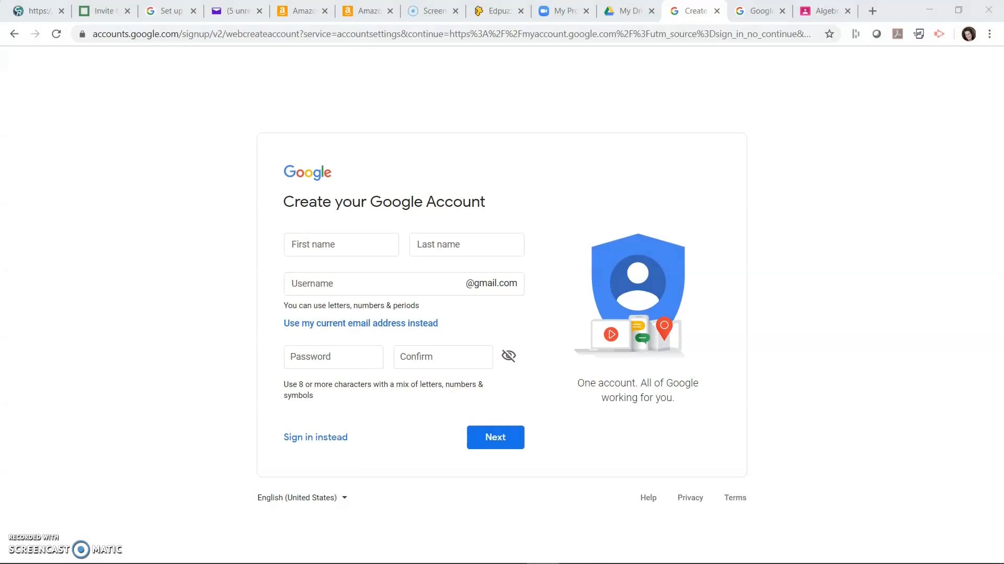This screenshot has width=1004, height=564.
Task: Minimize the browser window
Action: point(929,10)
